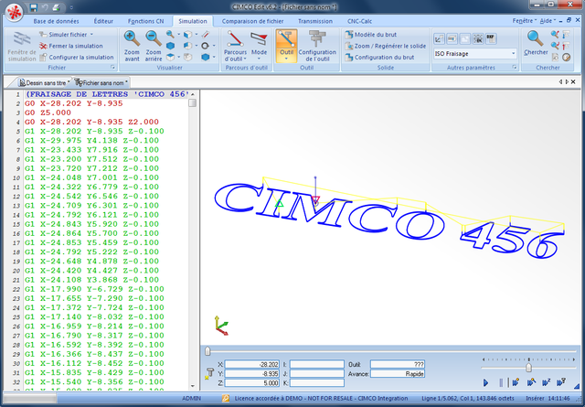Click the simulation progress slider handle
The width and height of the screenshot is (585, 407).
pyautogui.click(x=207, y=351)
